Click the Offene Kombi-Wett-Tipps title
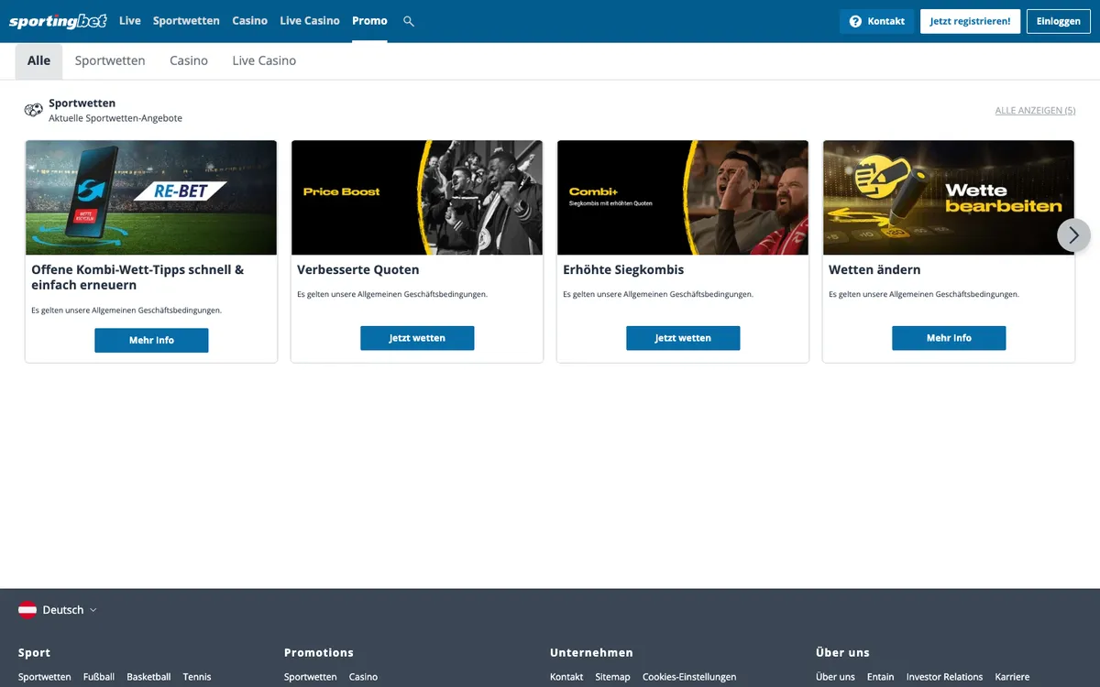 point(137,278)
